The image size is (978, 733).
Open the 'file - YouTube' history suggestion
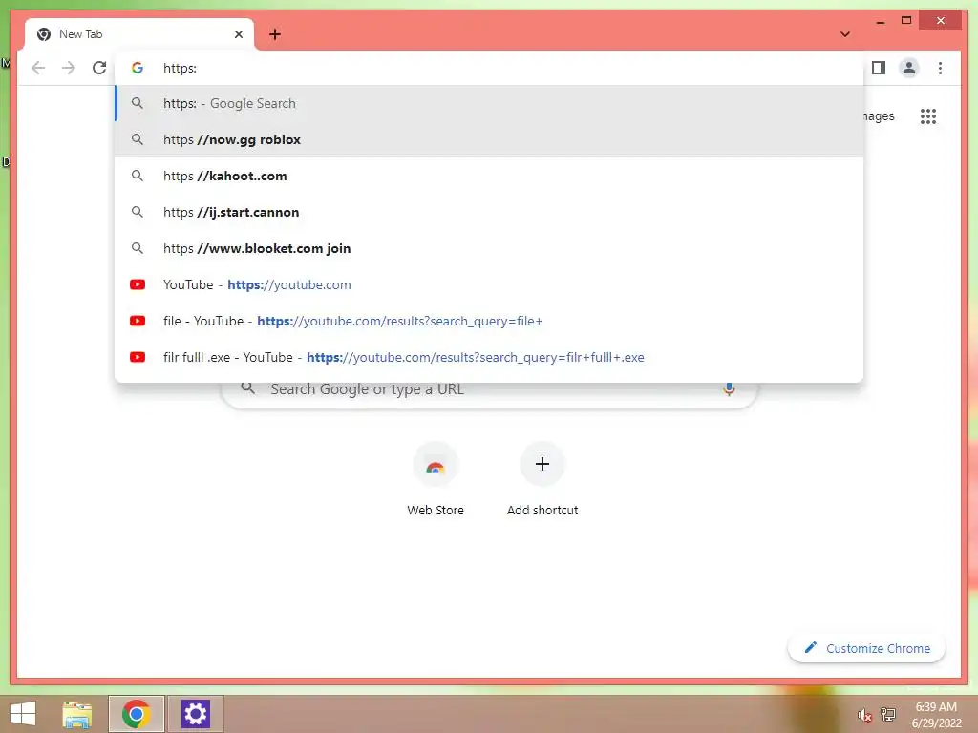489,321
